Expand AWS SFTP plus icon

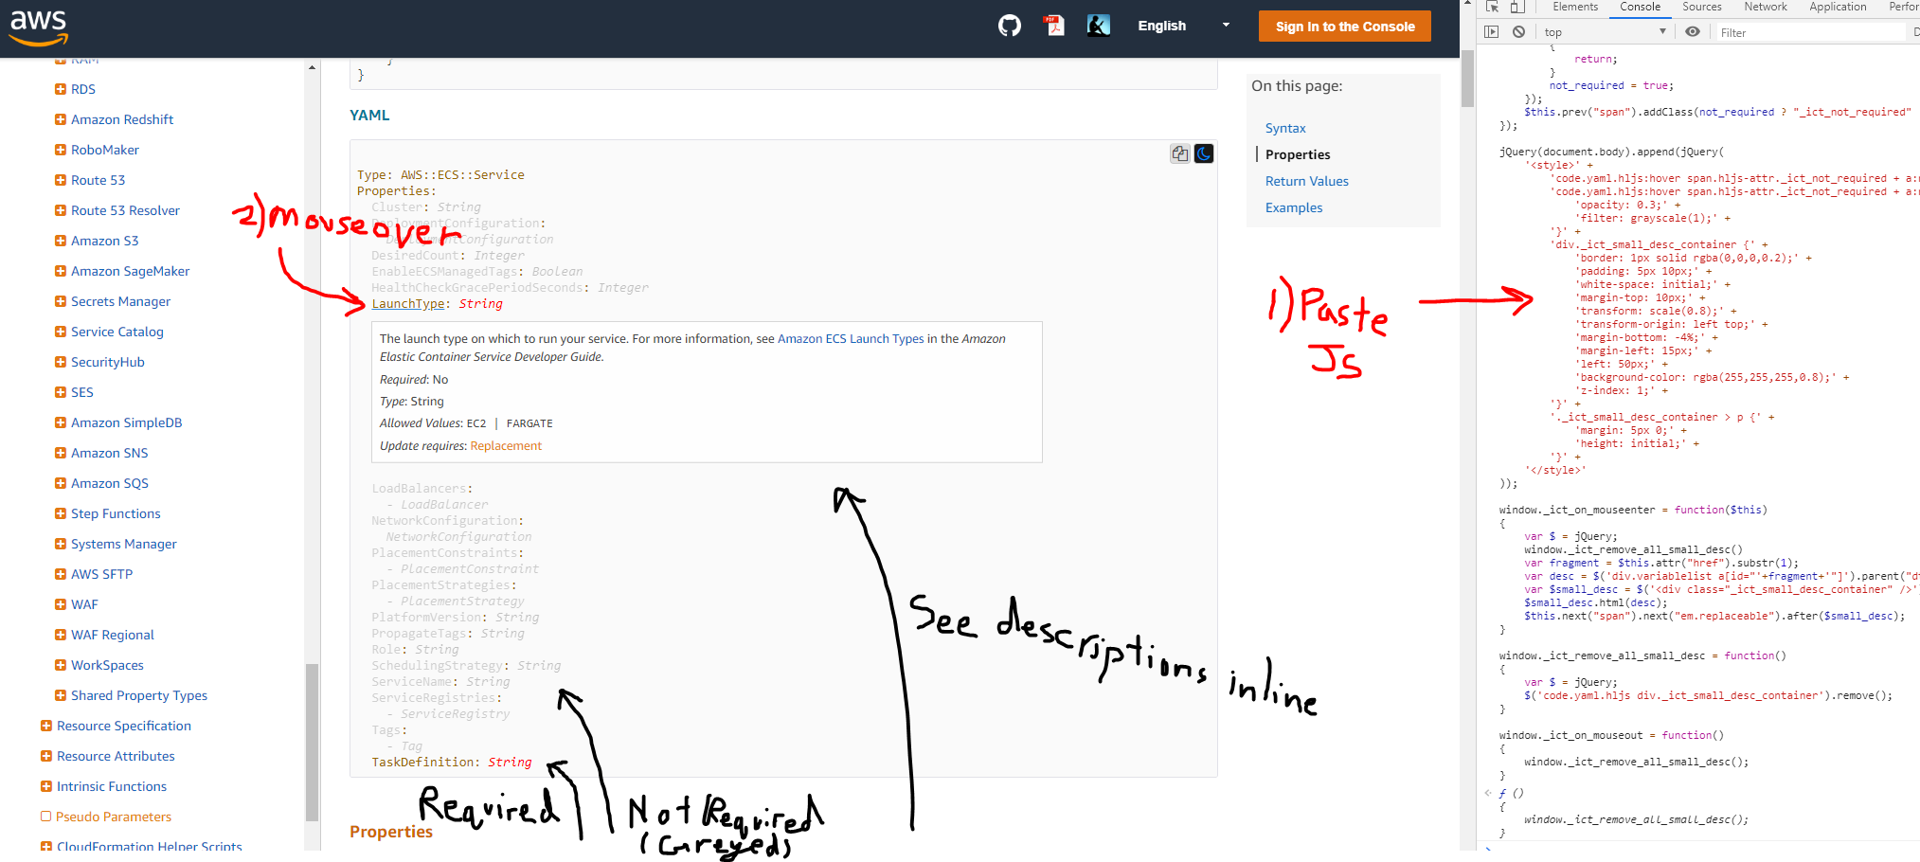61,574
